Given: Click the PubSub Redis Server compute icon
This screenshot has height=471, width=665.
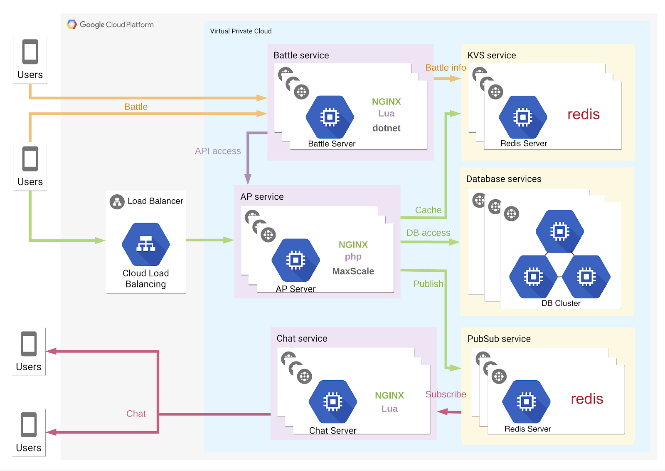Looking at the screenshot, I should [x=526, y=402].
